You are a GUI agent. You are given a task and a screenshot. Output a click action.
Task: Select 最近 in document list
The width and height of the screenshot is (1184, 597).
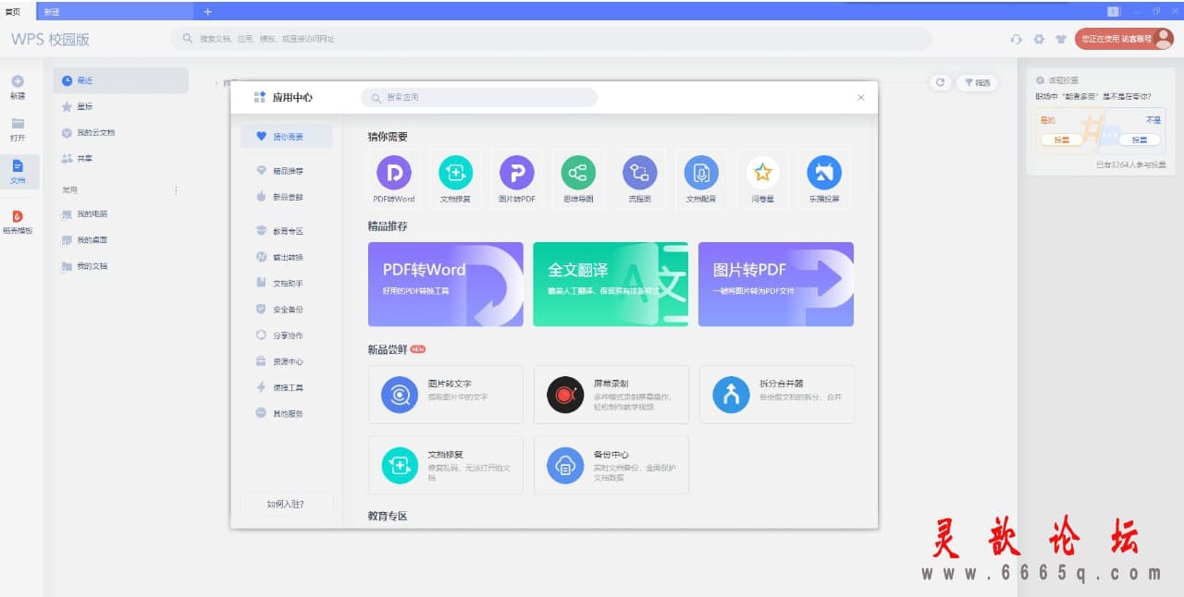click(x=121, y=80)
